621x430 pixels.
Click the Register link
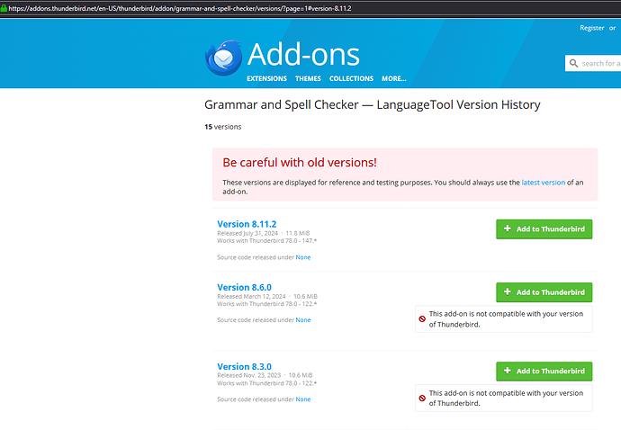pos(592,28)
